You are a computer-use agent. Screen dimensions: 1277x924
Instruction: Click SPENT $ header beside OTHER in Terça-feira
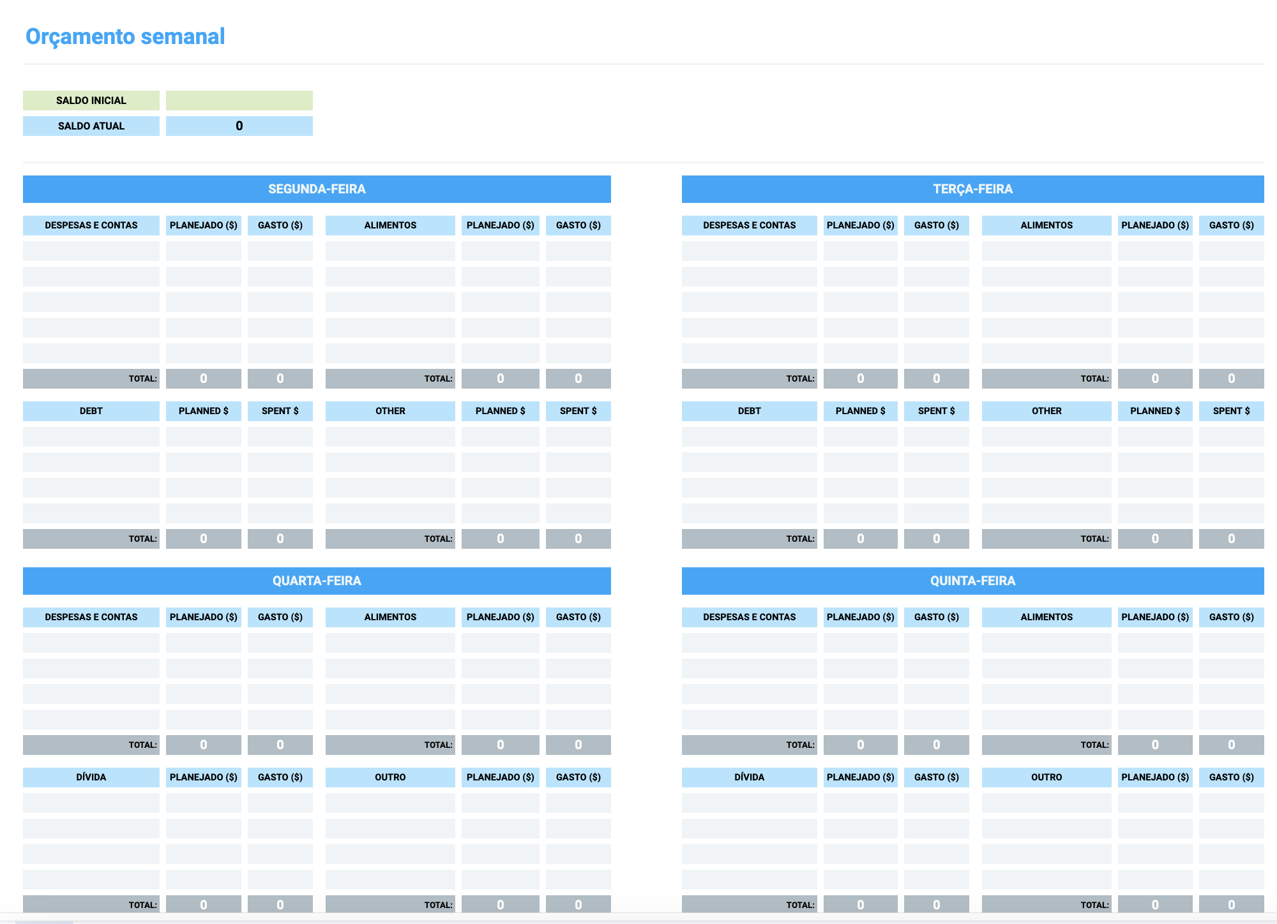[1232, 411]
